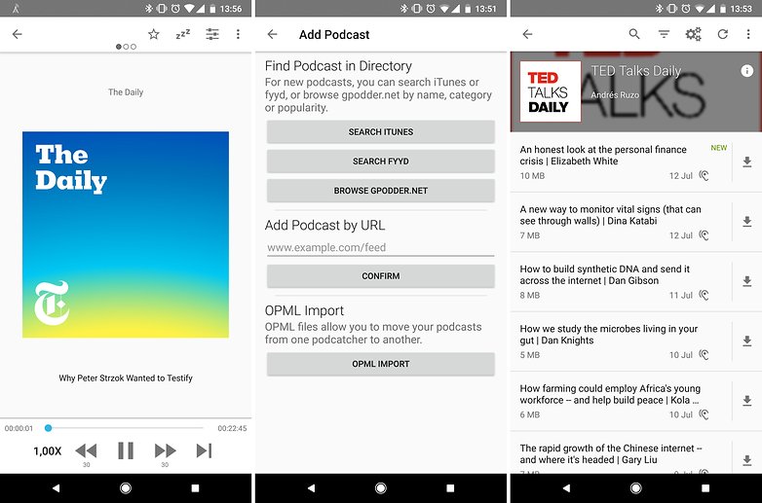Tap the Android recents button under TED feed

coord(705,488)
